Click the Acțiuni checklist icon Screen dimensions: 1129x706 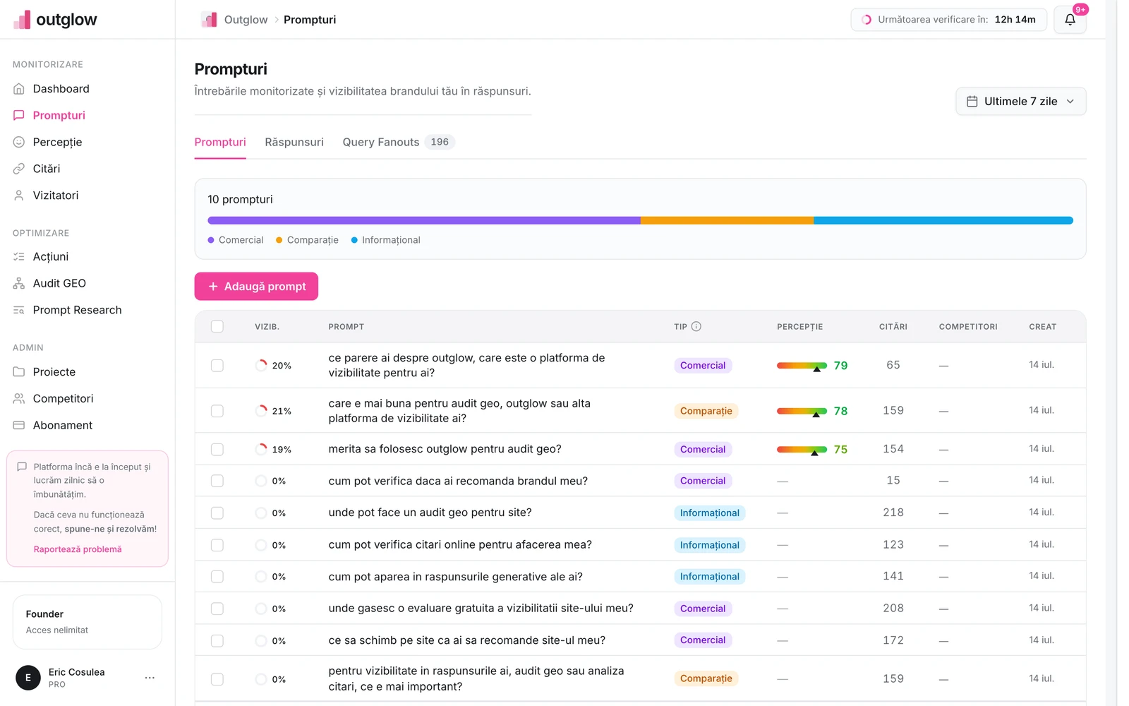click(x=19, y=257)
